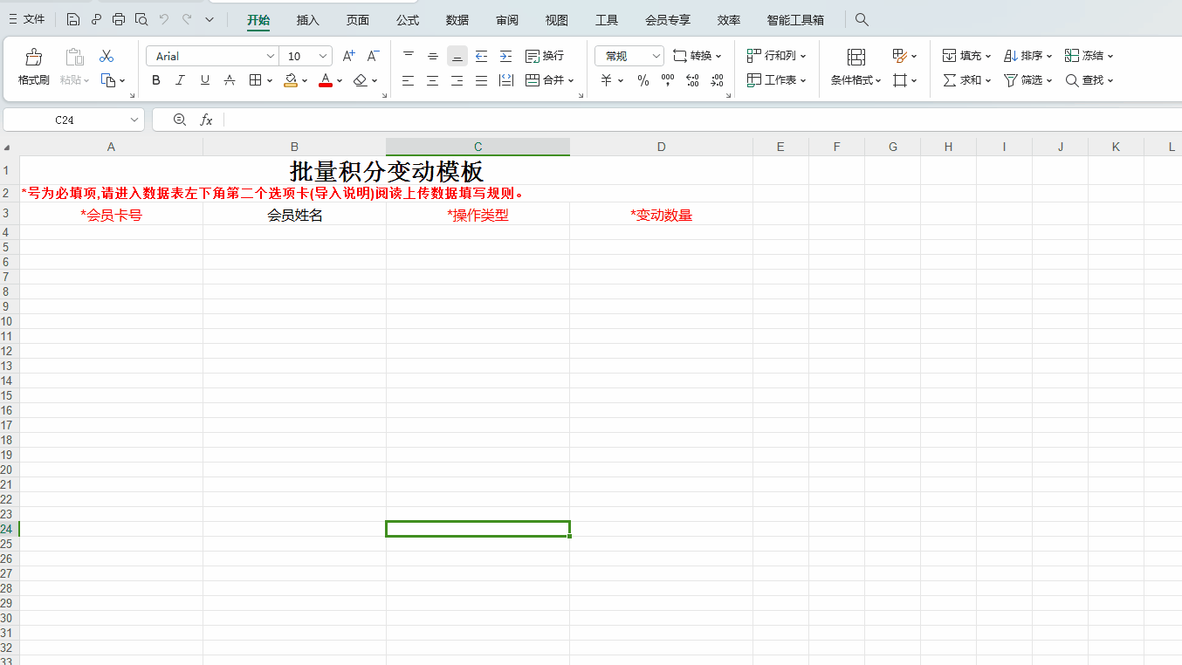Switch to the 数据 ribbon tab
Screen dimensions: 1182x665
coord(457,19)
